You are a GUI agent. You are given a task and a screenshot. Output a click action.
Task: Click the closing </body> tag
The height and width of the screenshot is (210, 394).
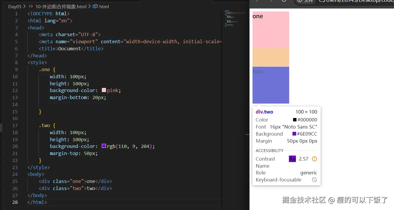coord(37,195)
